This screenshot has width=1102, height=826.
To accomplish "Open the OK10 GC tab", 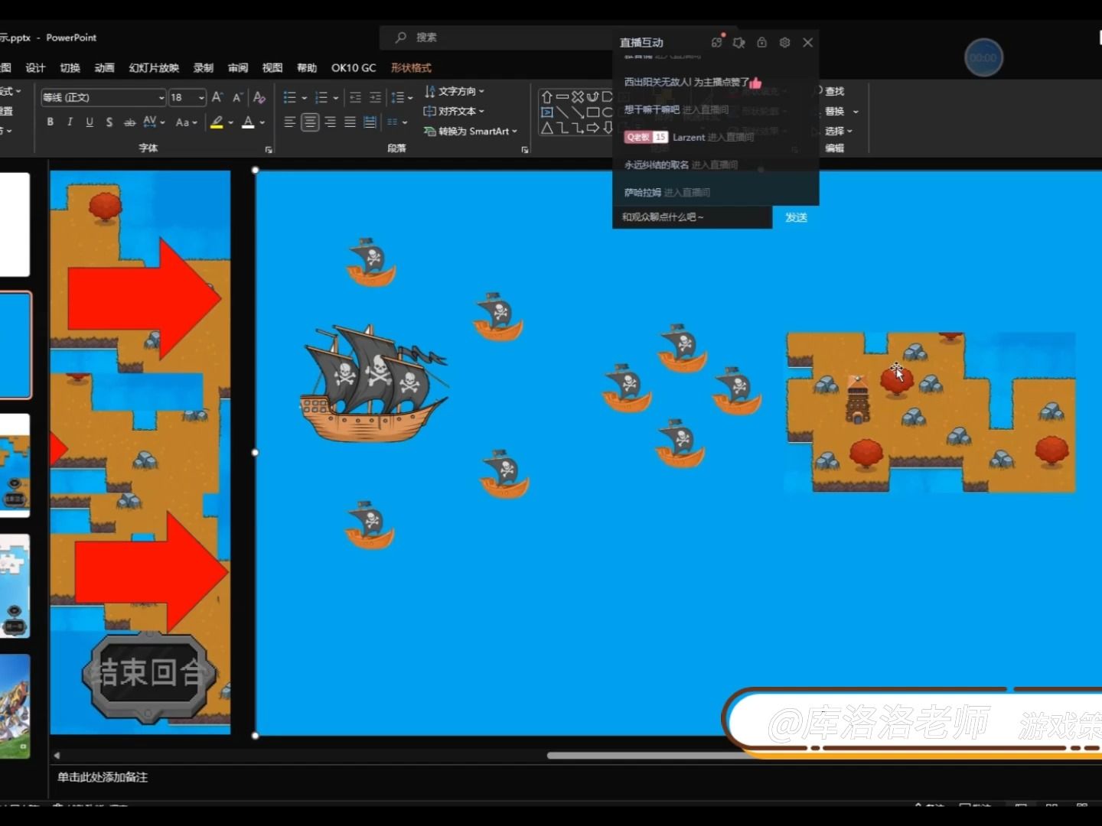I will pyautogui.click(x=354, y=68).
